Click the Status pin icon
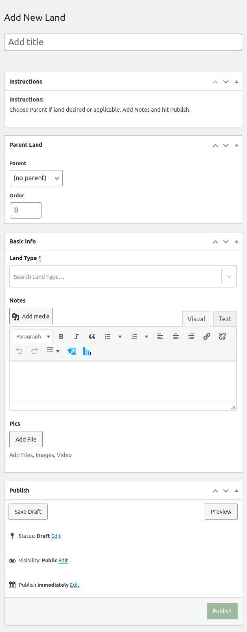 tap(12, 536)
